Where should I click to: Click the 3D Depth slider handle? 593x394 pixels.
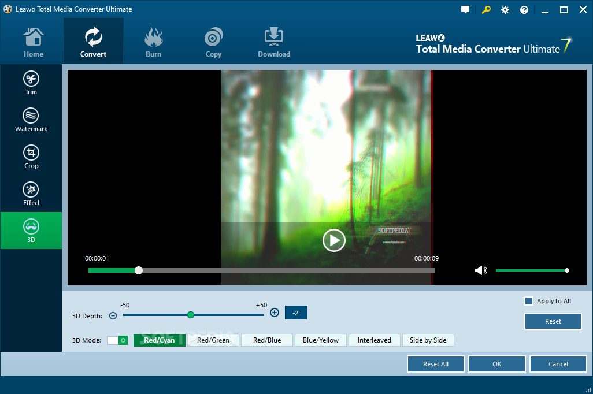[191, 315]
